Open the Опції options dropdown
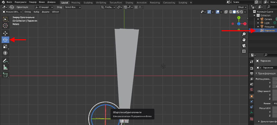 tap(242, 7)
